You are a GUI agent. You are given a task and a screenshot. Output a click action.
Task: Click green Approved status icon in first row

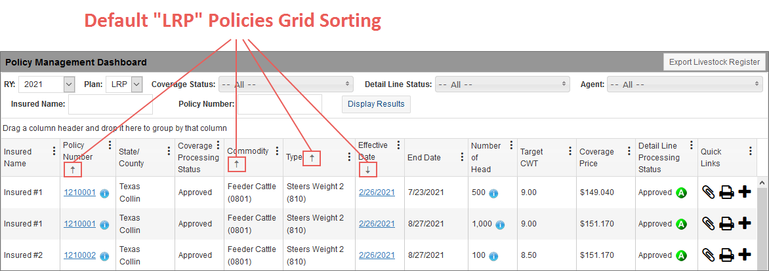(x=681, y=192)
